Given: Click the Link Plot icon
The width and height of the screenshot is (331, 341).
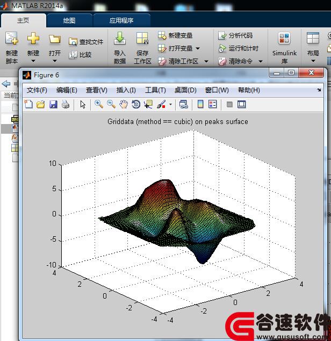Looking at the screenshot, I should [x=183, y=104].
